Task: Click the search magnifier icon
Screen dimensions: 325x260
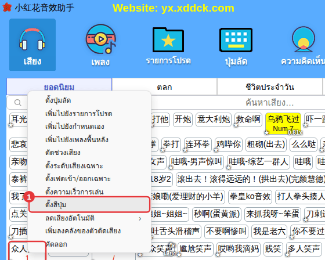Action: 18,102
